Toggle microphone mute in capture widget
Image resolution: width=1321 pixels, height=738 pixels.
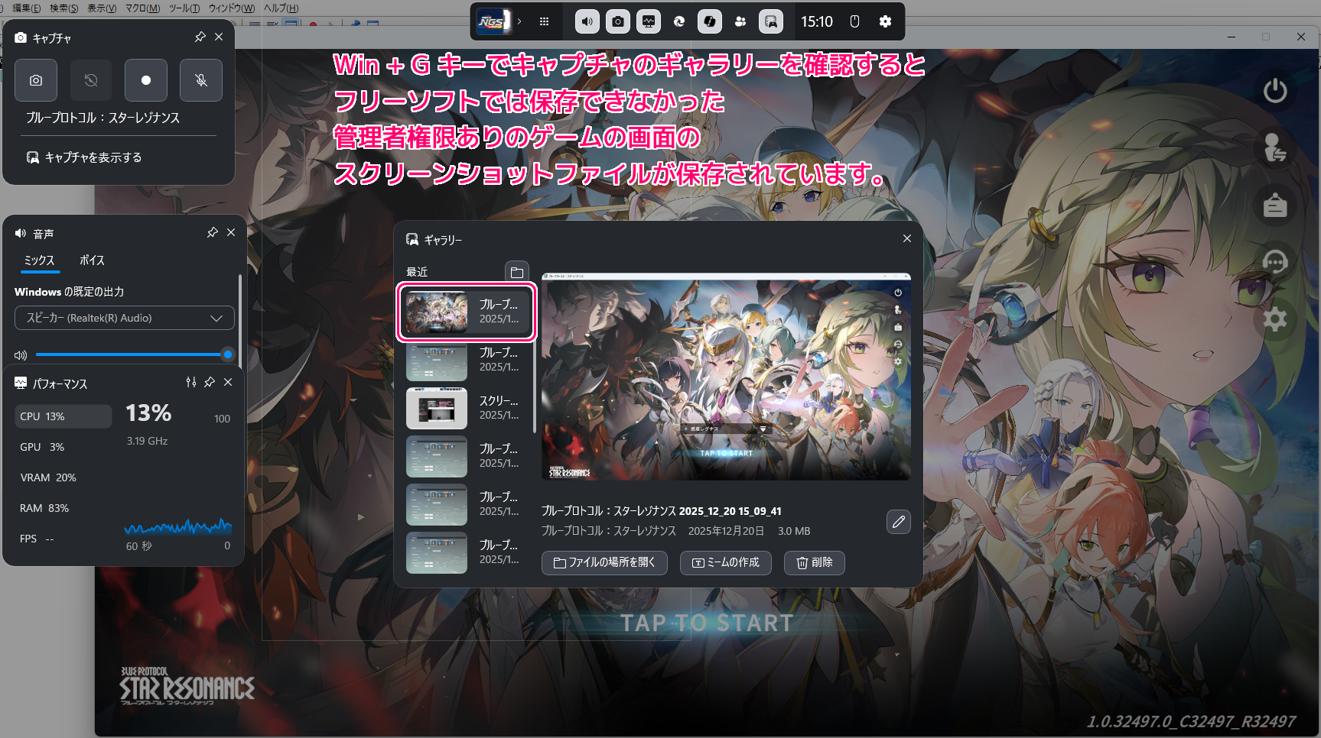[201, 80]
